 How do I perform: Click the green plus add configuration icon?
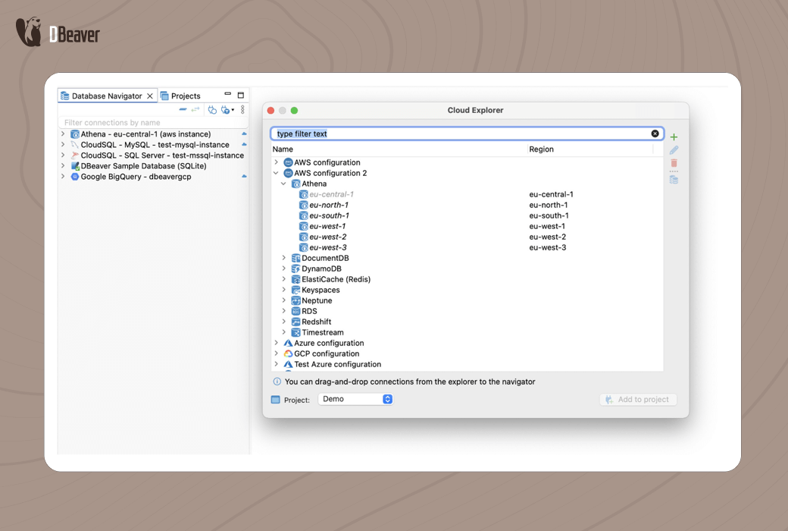674,137
